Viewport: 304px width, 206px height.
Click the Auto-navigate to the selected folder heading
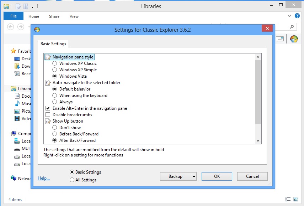pos(86,83)
